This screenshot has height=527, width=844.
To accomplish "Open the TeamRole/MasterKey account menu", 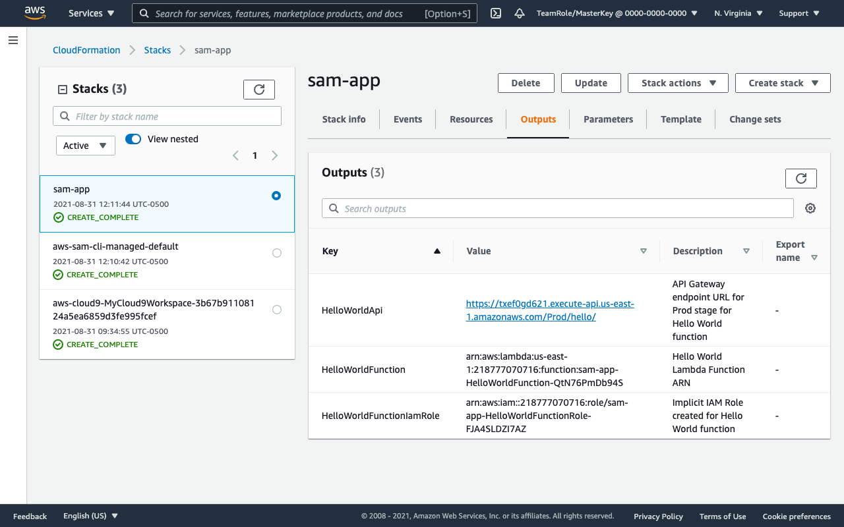I will 618,13.
